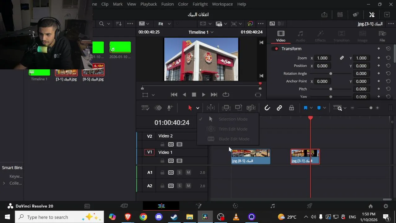The width and height of the screenshot is (396, 223).
Task: Switch to the File inspector tab
Action: (382, 36)
